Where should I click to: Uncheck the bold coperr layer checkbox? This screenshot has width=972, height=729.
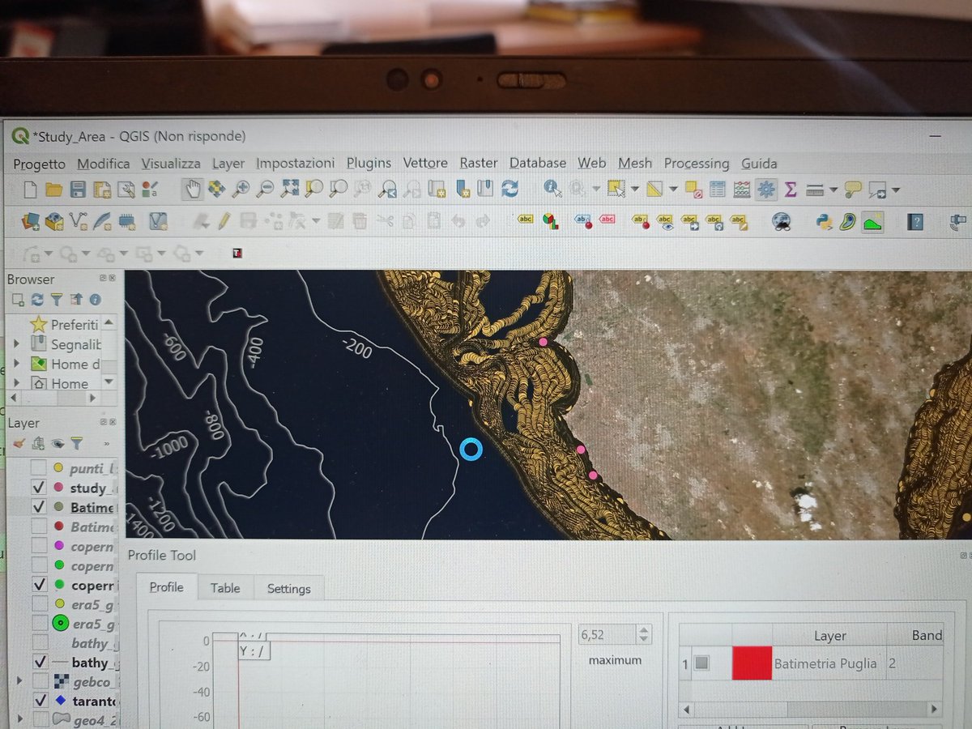pos(38,584)
